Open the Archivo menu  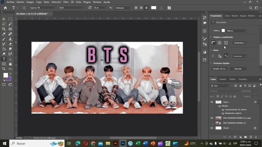tap(10, 2)
